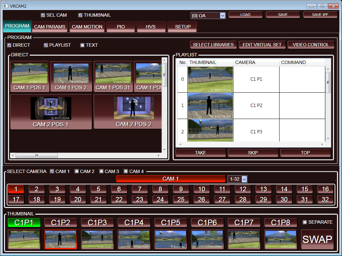Check the CAM 2 select camera checkbox
Screen dimensions: 342x256
(x=77, y=171)
